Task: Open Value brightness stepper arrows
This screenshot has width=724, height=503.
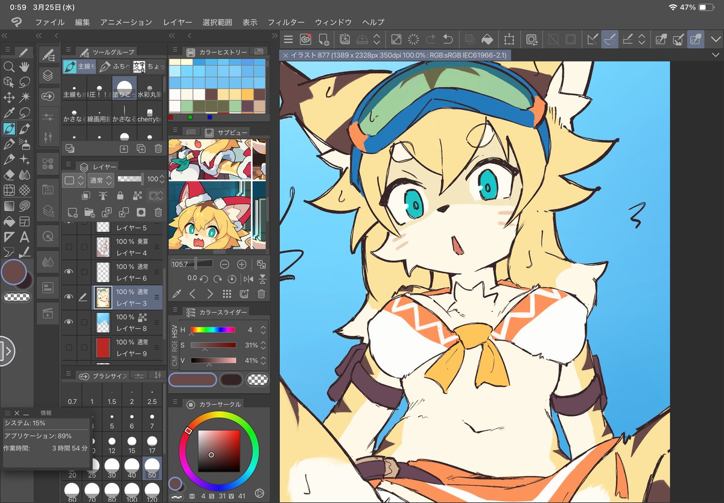Action: [263, 361]
